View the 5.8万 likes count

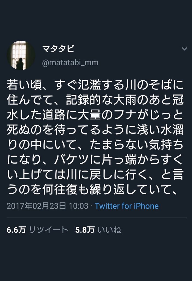[85, 230]
